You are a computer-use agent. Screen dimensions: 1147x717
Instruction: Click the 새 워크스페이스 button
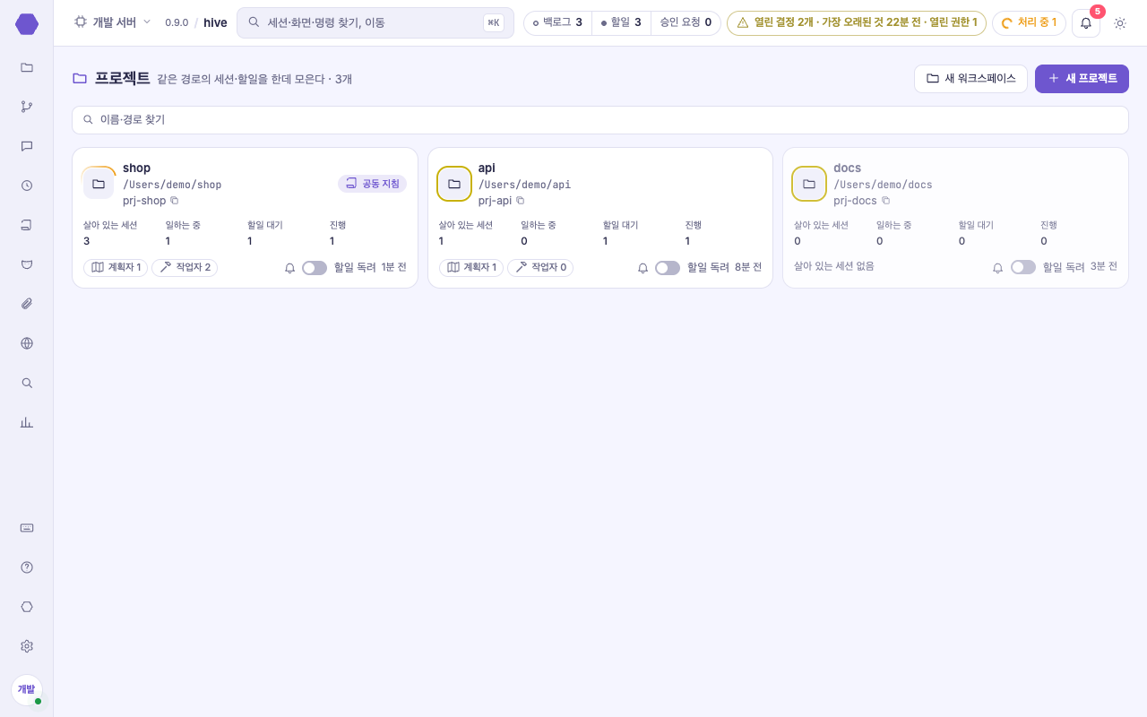[x=970, y=79]
